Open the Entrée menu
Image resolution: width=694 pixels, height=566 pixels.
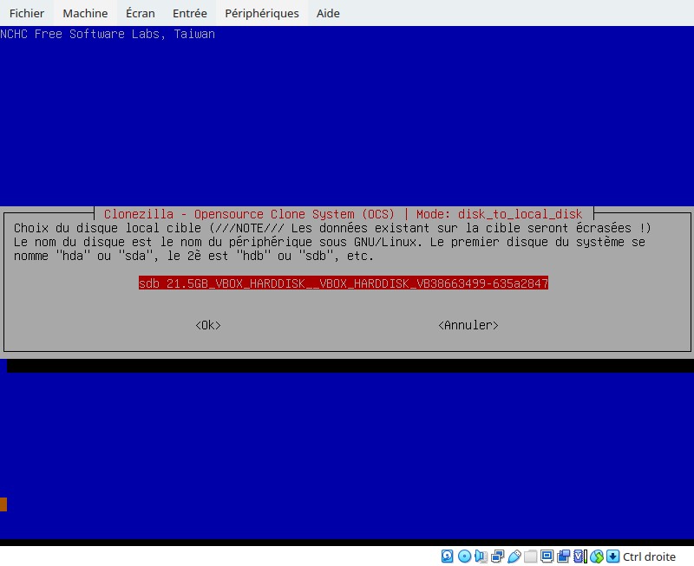(189, 13)
